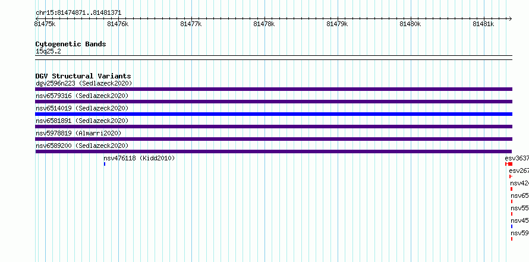Open the truncated nsv65 variant label
The width and height of the screenshot is (529, 262).
coord(520,195)
